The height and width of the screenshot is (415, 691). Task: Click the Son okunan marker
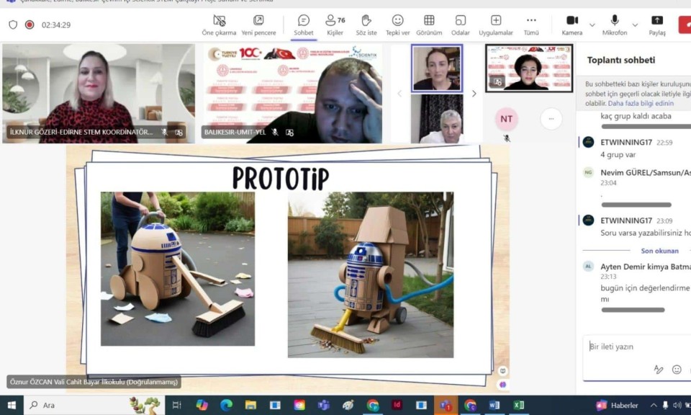[660, 251]
